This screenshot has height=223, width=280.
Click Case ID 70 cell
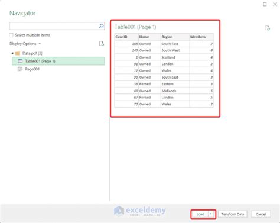pyautogui.click(x=126, y=104)
